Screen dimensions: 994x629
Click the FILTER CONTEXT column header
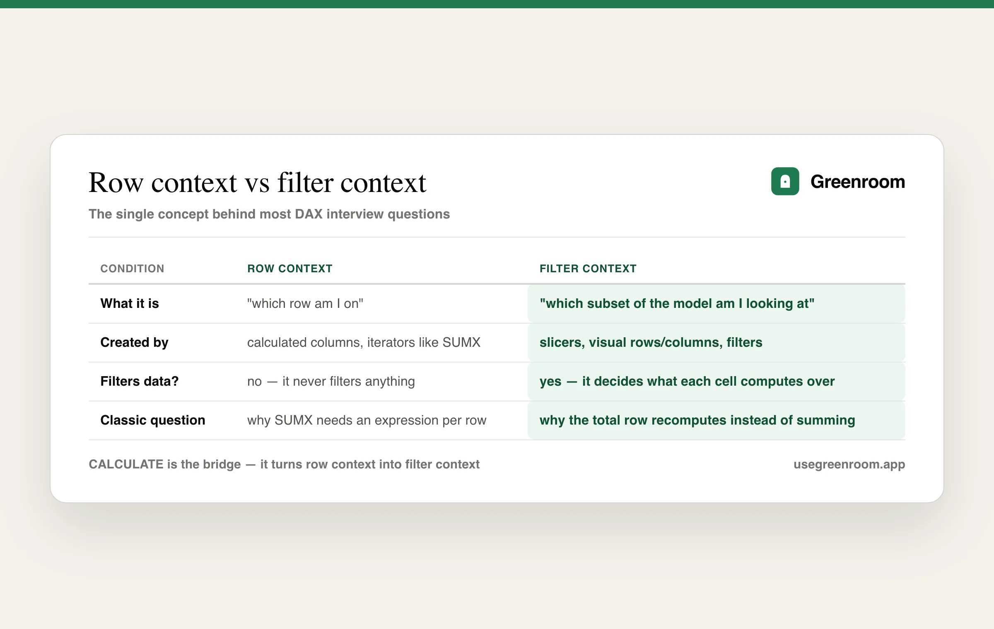(x=588, y=269)
